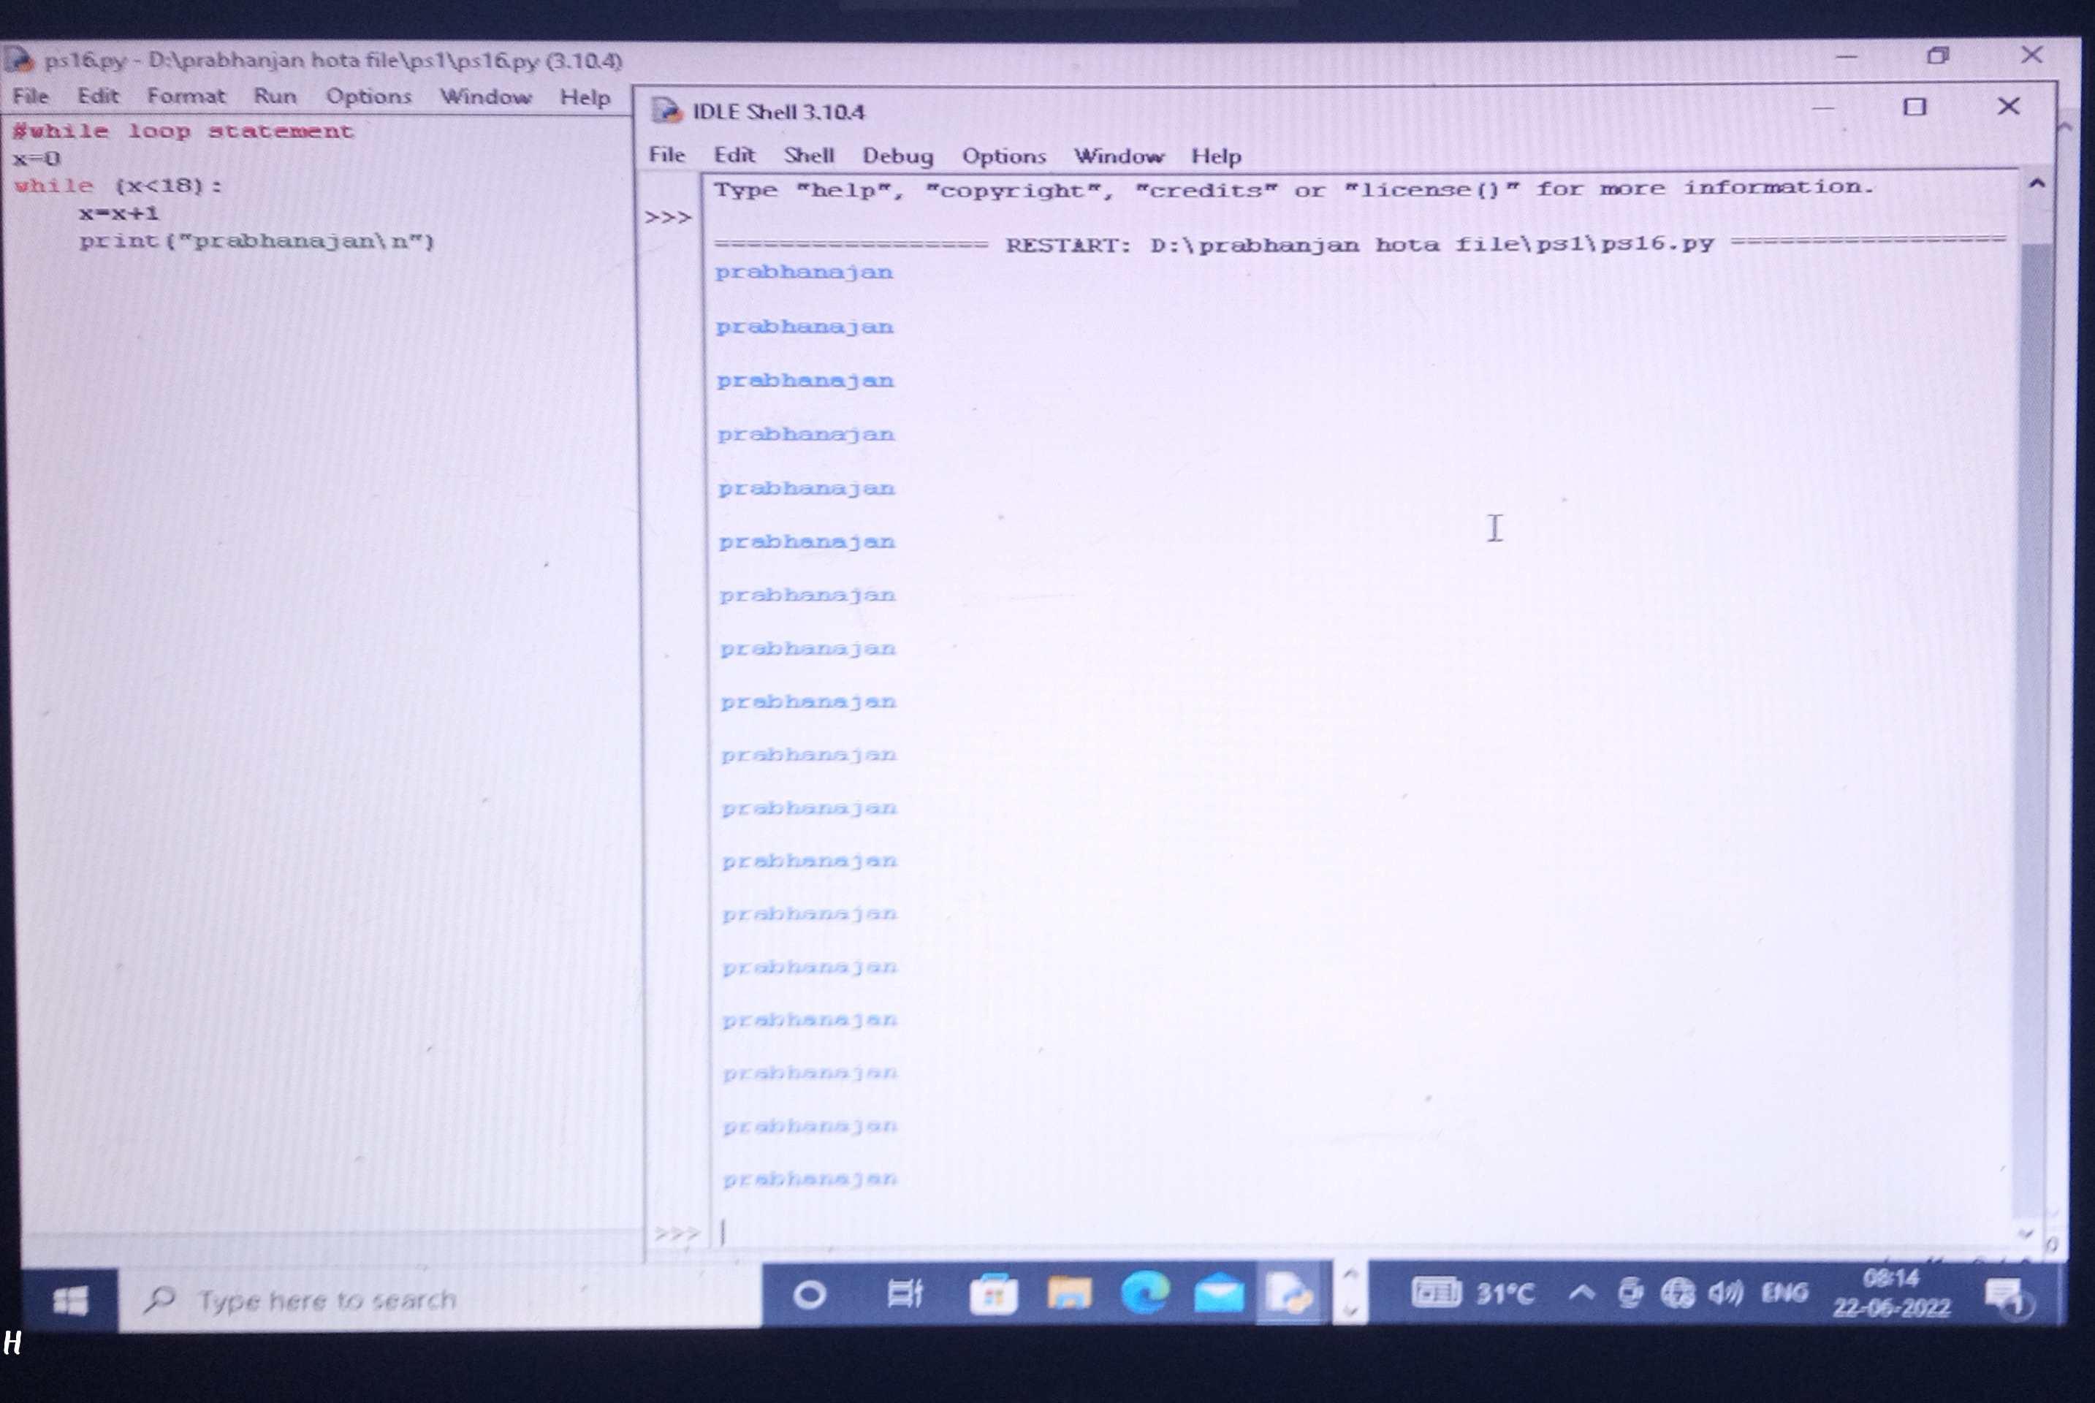Open Cortana circle icon
Image resolution: width=2095 pixels, height=1403 pixels.
coord(810,1295)
